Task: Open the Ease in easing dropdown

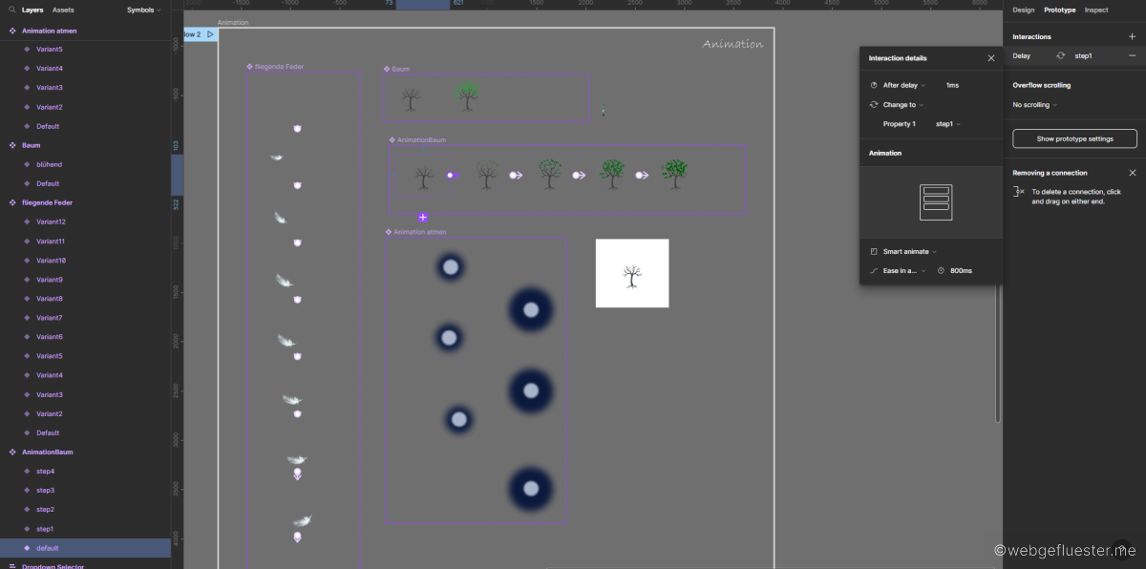Action: click(x=903, y=271)
